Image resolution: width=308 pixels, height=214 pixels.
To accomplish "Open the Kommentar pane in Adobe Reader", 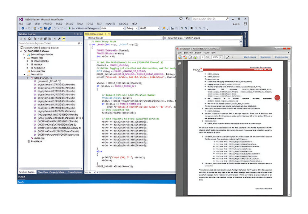I will [x=282, y=57].
